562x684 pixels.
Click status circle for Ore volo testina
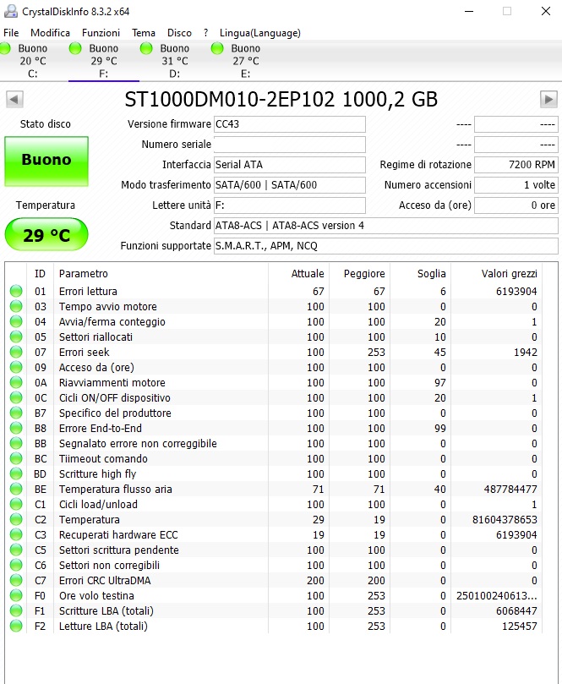pos(16,595)
